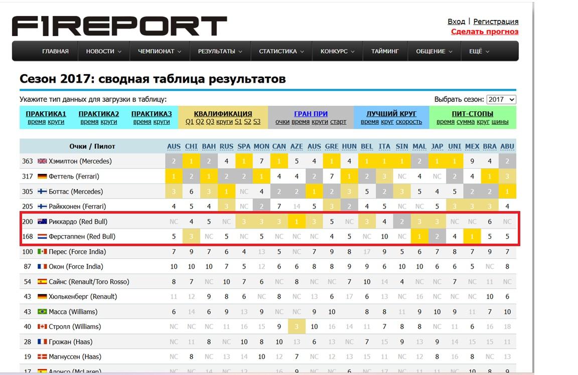
Task: Open the BAH race column header
Action: (209, 146)
